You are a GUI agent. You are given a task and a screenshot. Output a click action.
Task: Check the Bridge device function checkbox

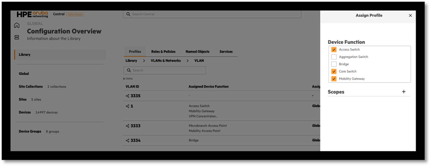pos(334,64)
